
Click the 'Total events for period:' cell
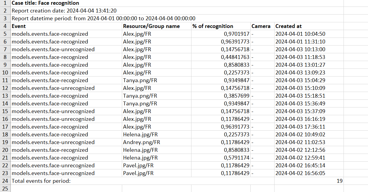tap(41, 181)
